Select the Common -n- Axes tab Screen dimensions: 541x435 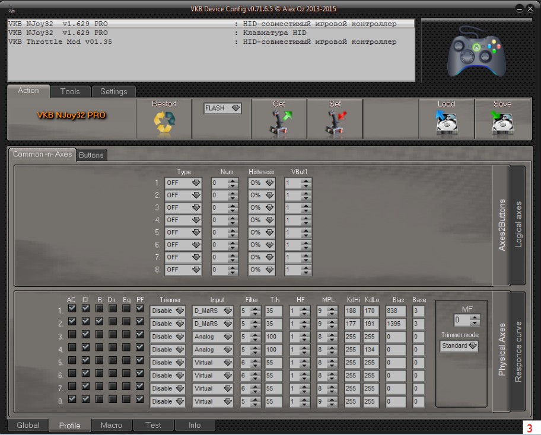click(x=42, y=154)
